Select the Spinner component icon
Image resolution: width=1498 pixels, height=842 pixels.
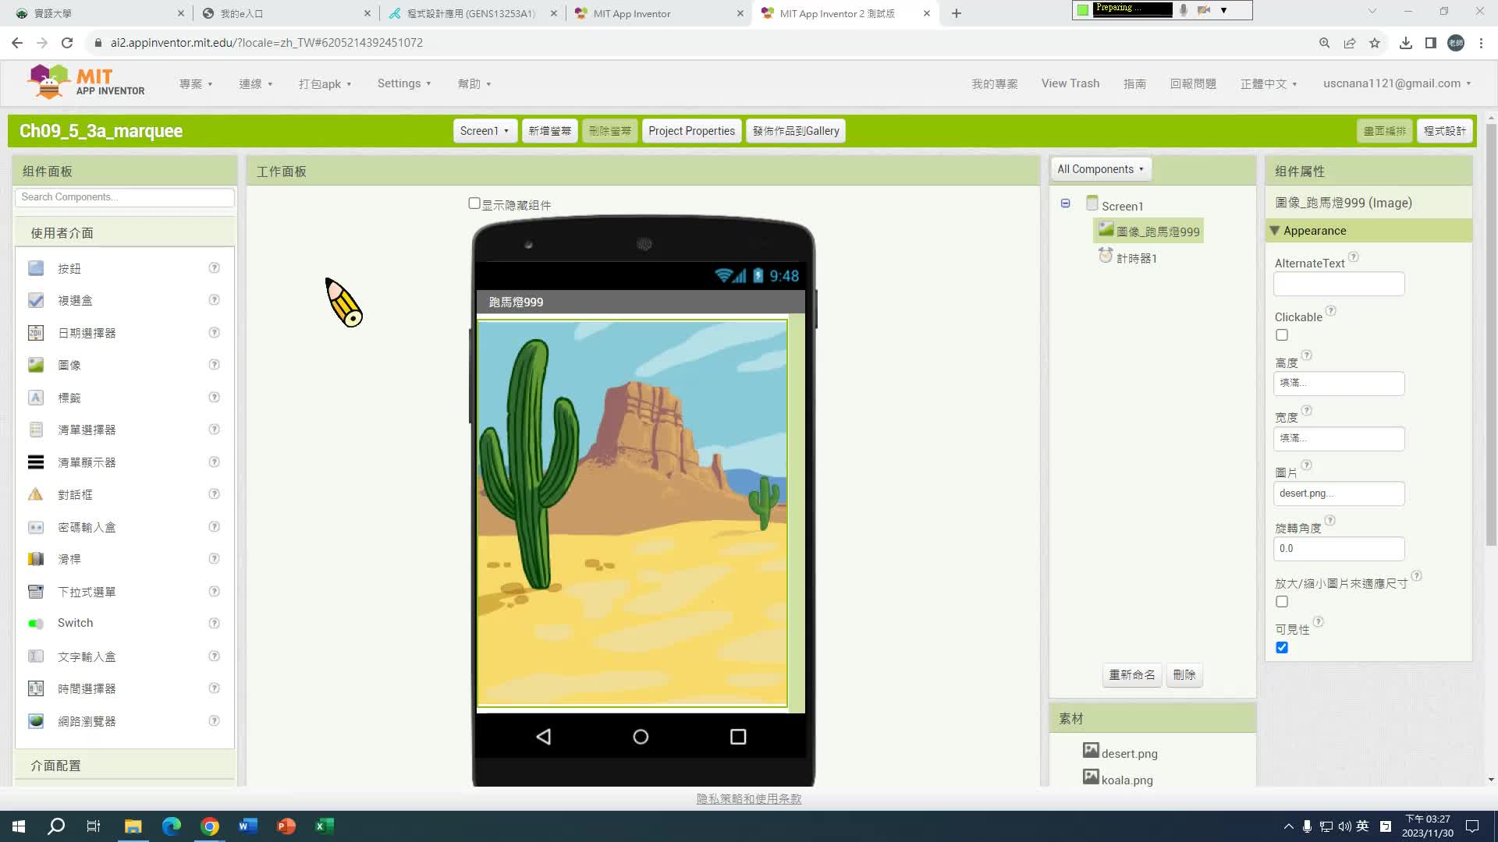coord(36,592)
